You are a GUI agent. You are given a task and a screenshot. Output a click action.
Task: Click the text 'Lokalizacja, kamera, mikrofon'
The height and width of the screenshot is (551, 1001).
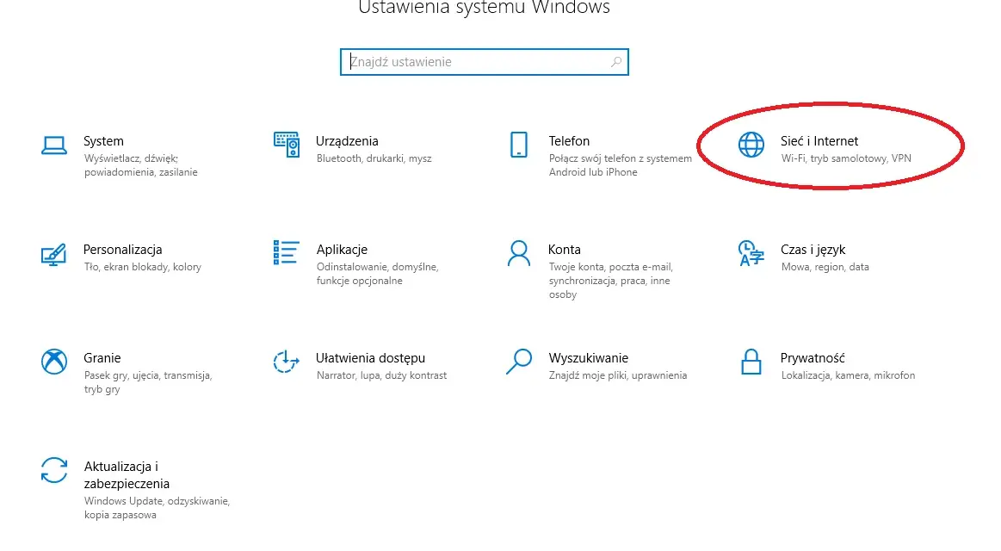[849, 375]
